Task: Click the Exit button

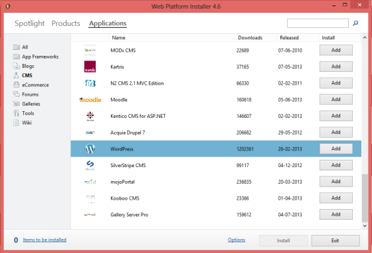Action: point(335,240)
